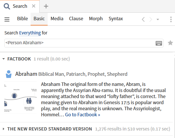Open the history dropdown arrow
The height and width of the screenshot is (138, 175).
coord(158,19)
